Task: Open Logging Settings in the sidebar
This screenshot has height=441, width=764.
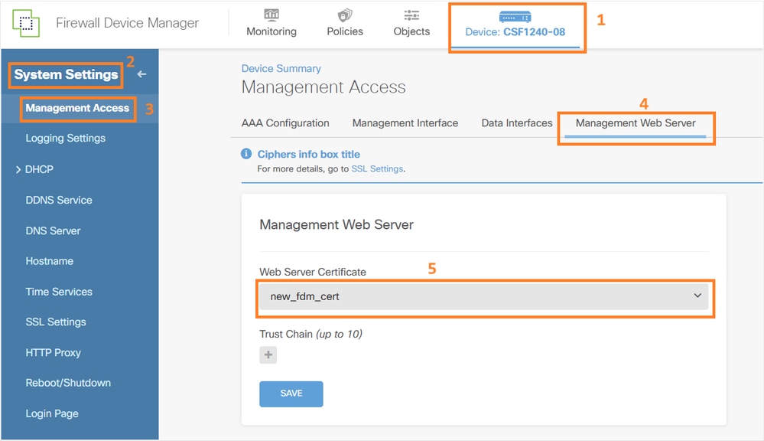Action: click(x=66, y=139)
